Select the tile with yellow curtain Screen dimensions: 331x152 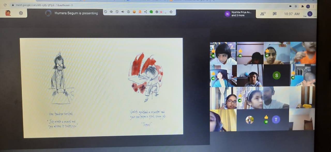(223, 120)
